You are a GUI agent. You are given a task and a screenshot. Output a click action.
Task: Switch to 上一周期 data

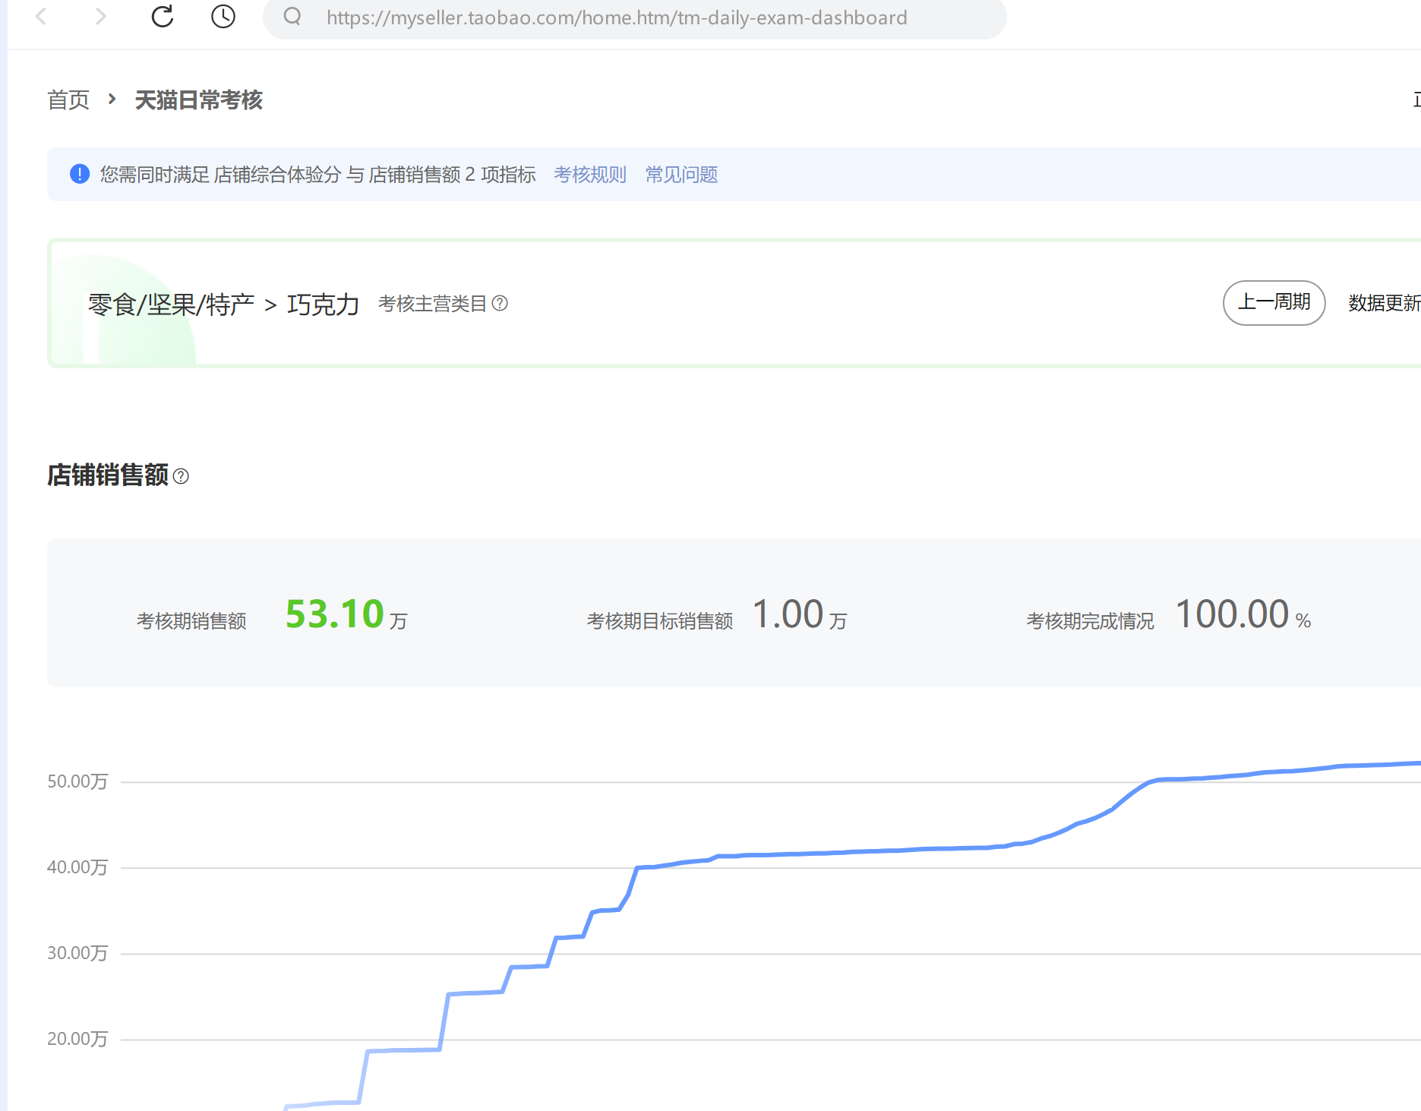coord(1274,303)
